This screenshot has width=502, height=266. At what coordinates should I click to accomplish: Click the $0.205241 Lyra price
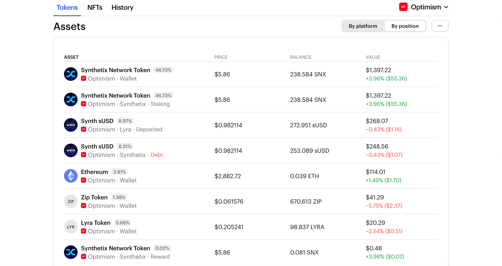point(229,227)
